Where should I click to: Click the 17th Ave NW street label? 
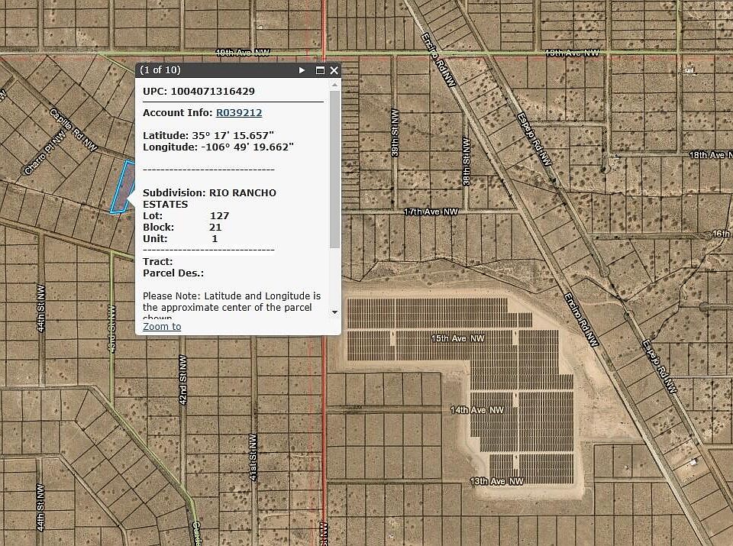click(x=431, y=212)
